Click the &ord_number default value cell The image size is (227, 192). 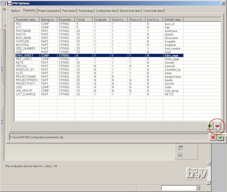[x=173, y=48]
